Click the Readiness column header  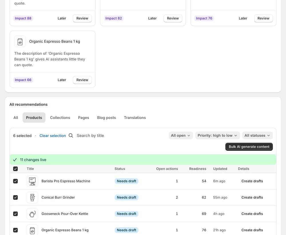198,169
